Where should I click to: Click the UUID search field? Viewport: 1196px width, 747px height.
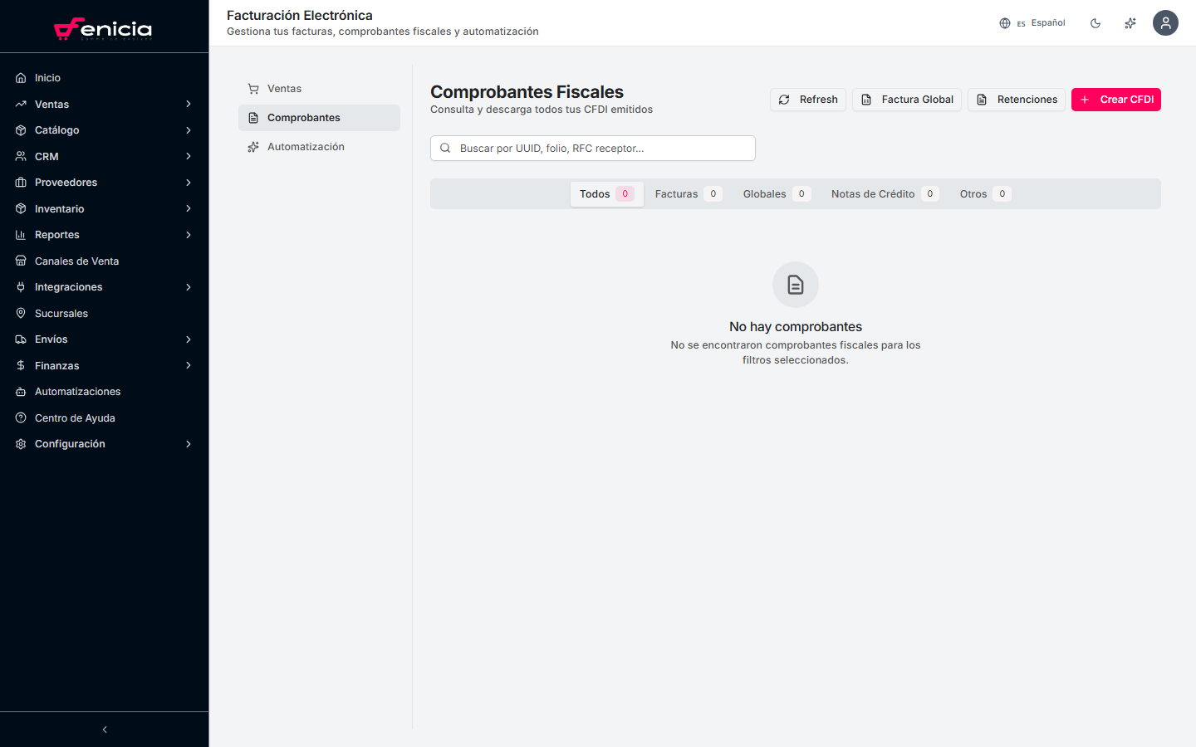point(592,148)
